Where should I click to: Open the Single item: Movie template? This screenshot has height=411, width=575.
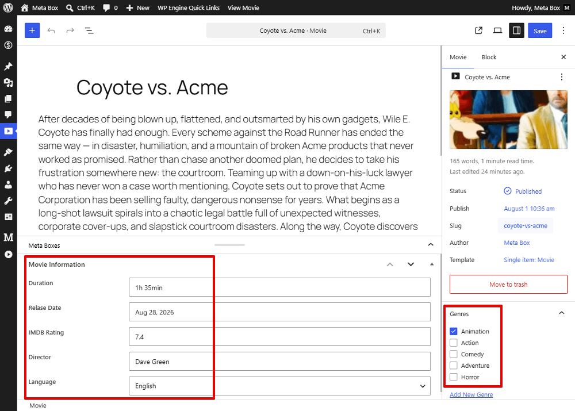click(529, 260)
